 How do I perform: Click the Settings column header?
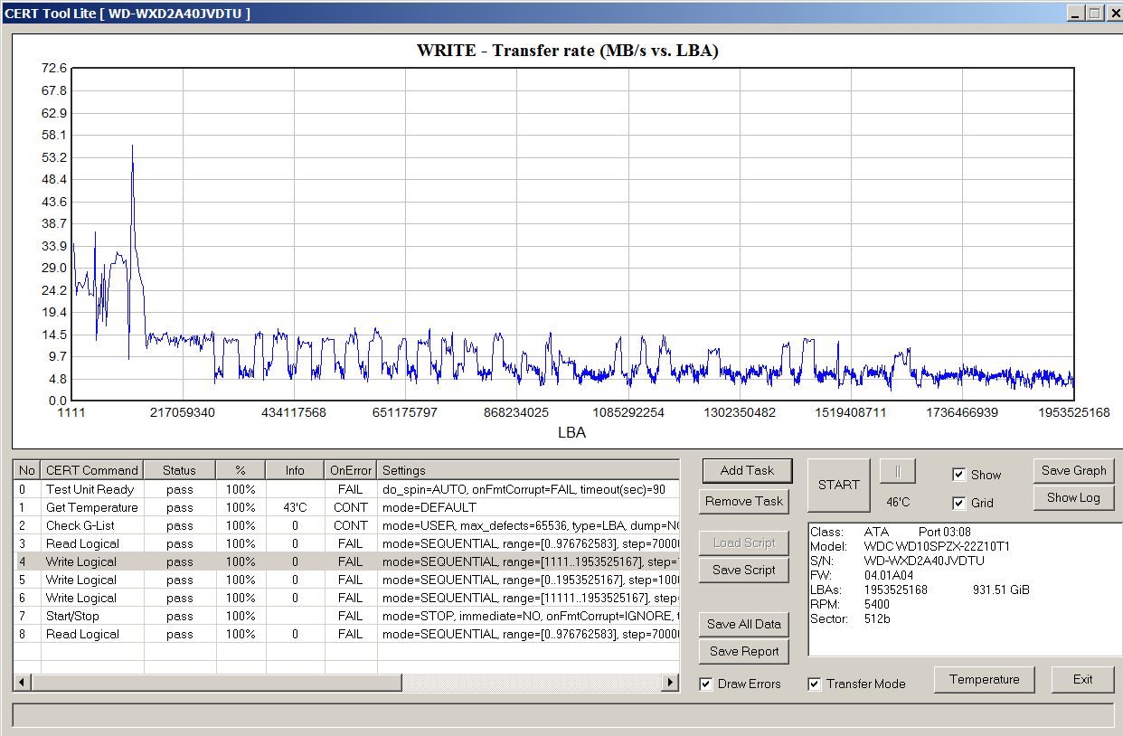point(528,470)
